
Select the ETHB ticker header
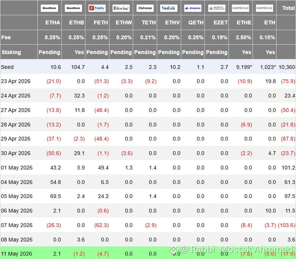76,22
